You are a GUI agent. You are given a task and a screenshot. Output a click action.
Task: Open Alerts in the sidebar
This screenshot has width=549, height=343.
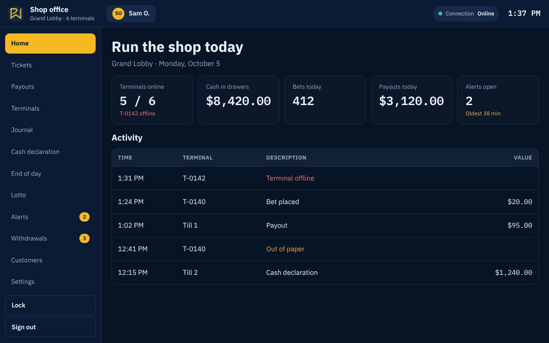coord(50,217)
